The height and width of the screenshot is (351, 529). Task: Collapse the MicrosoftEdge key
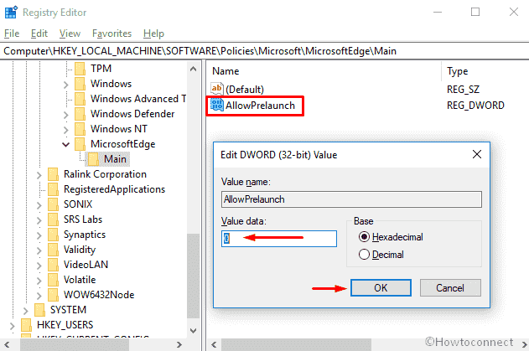tap(65, 145)
